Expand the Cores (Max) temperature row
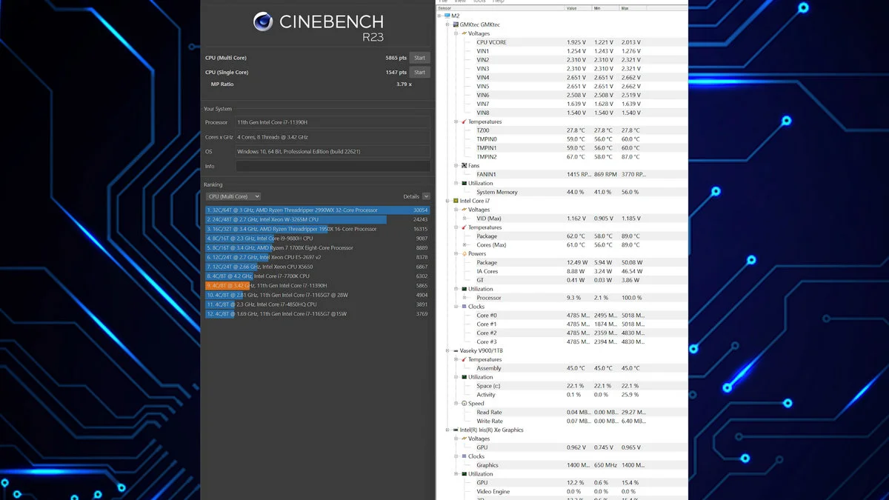 point(465,245)
